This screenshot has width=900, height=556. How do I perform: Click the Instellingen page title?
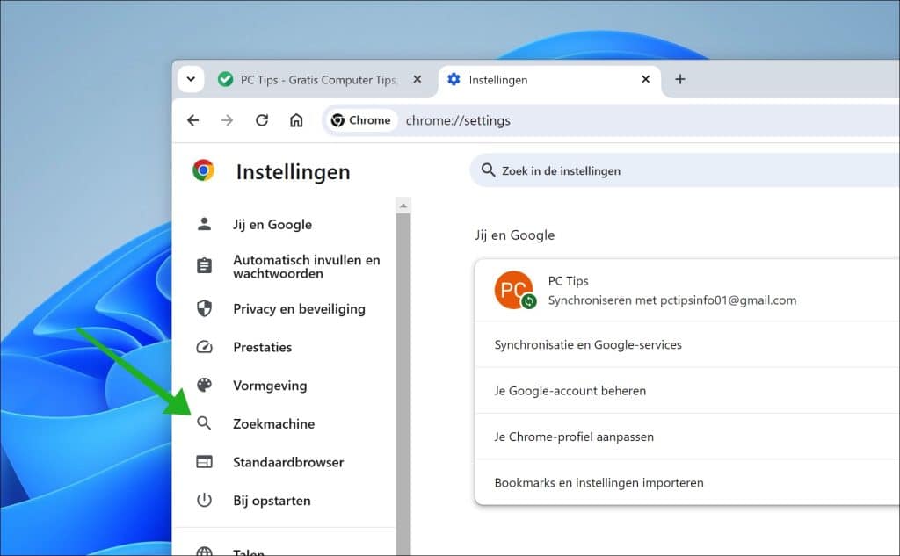click(294, 171)
